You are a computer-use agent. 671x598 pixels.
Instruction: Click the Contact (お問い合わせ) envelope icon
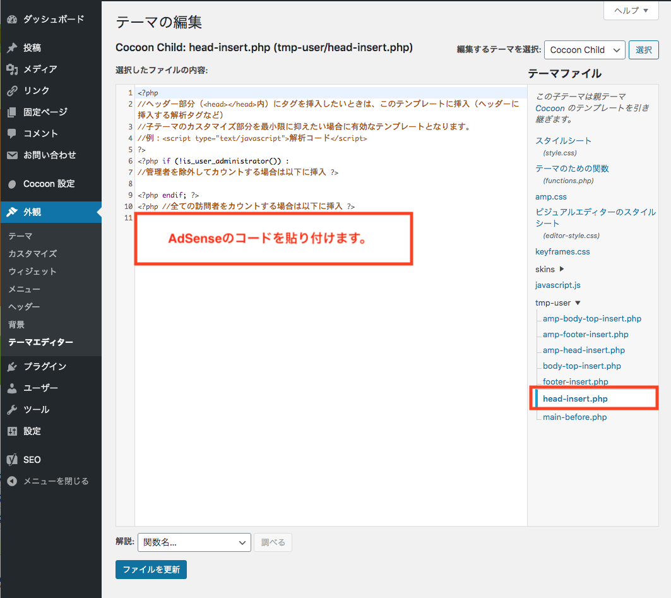12,155
